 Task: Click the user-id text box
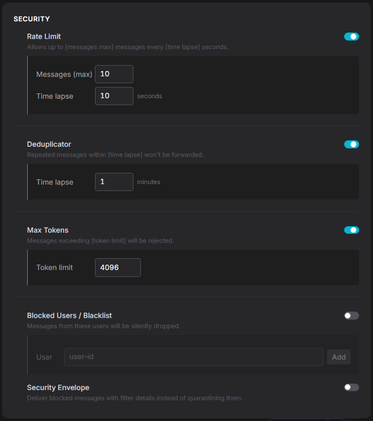[194, 357]
